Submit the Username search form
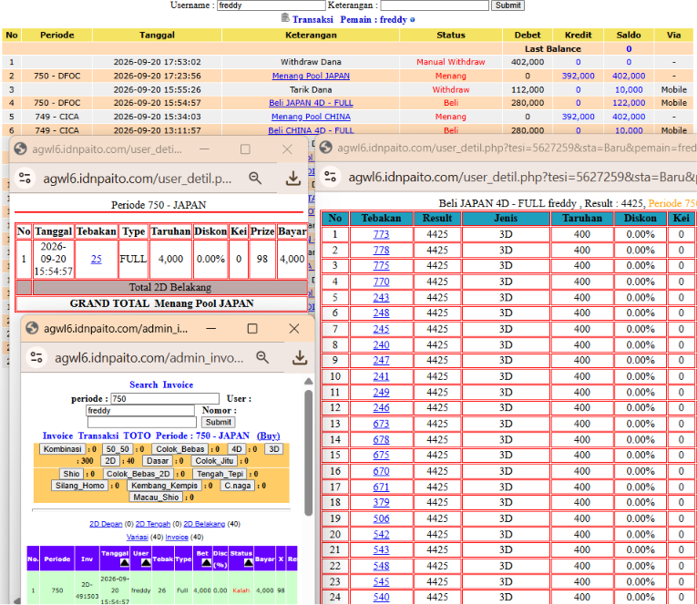697x605 pixels. (507, 5)
